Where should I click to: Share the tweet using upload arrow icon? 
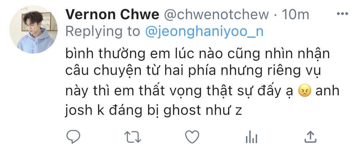[310, 137]
